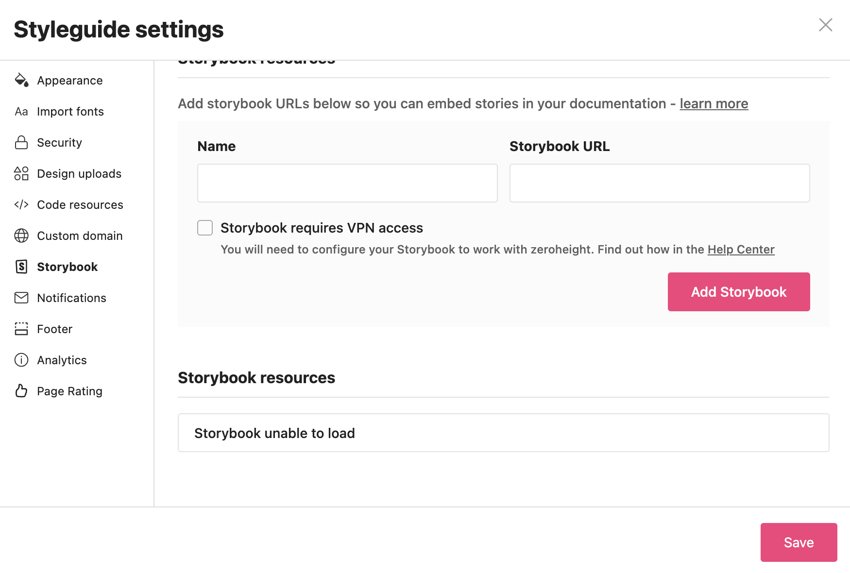Click the Add Storybook button

coord(739,291)
